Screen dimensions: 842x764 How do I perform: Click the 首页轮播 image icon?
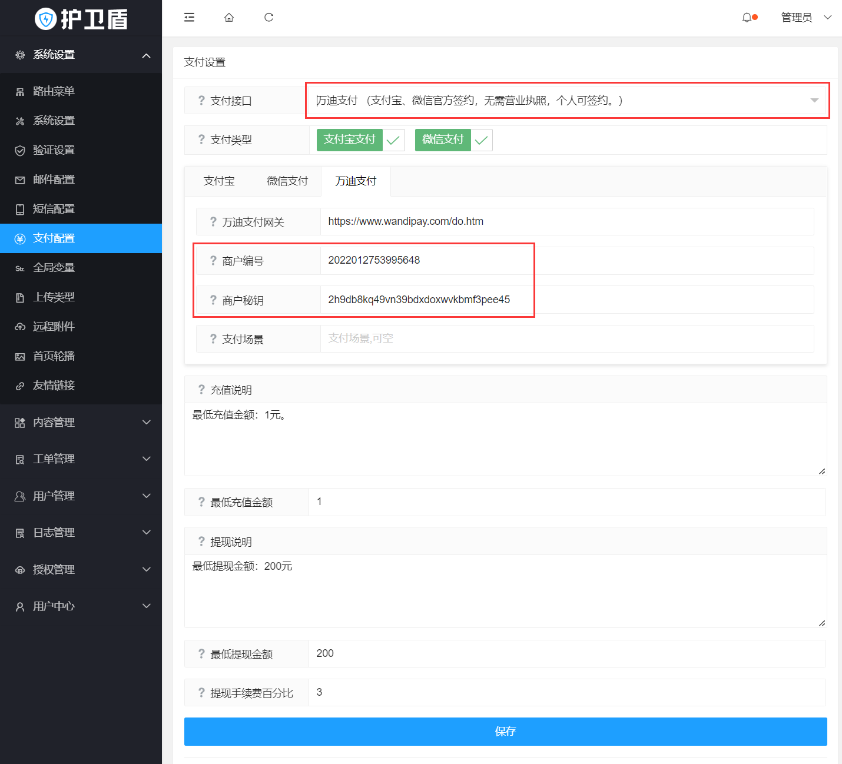click(20, 356)
